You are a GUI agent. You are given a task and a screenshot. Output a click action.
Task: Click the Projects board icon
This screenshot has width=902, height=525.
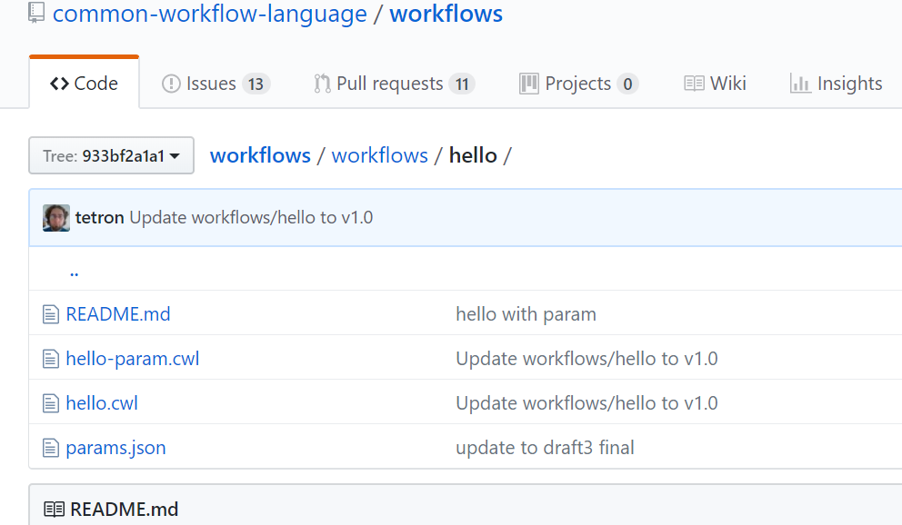[528, 84]
